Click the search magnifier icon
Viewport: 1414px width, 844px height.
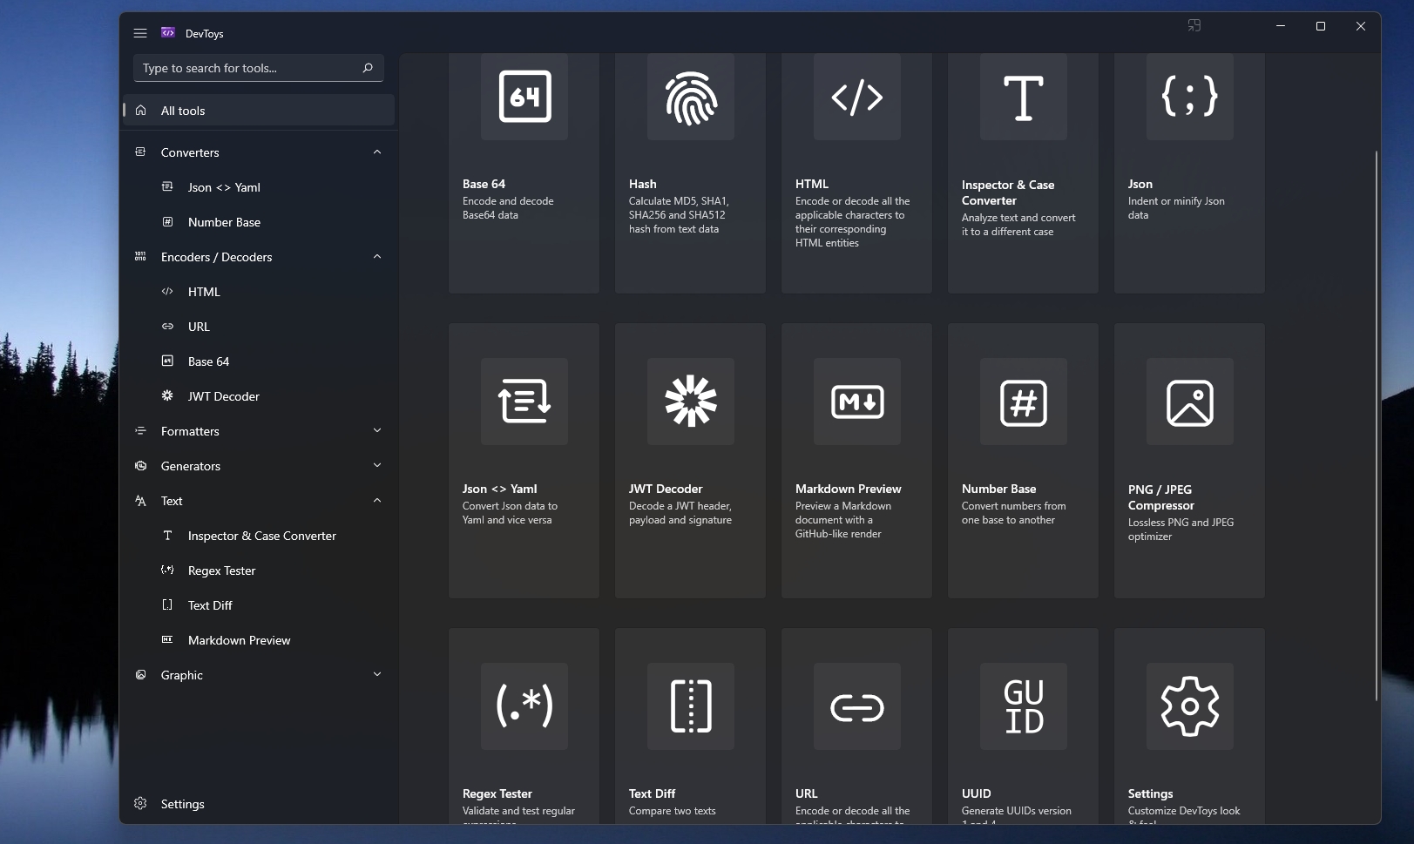pos(368,68)
